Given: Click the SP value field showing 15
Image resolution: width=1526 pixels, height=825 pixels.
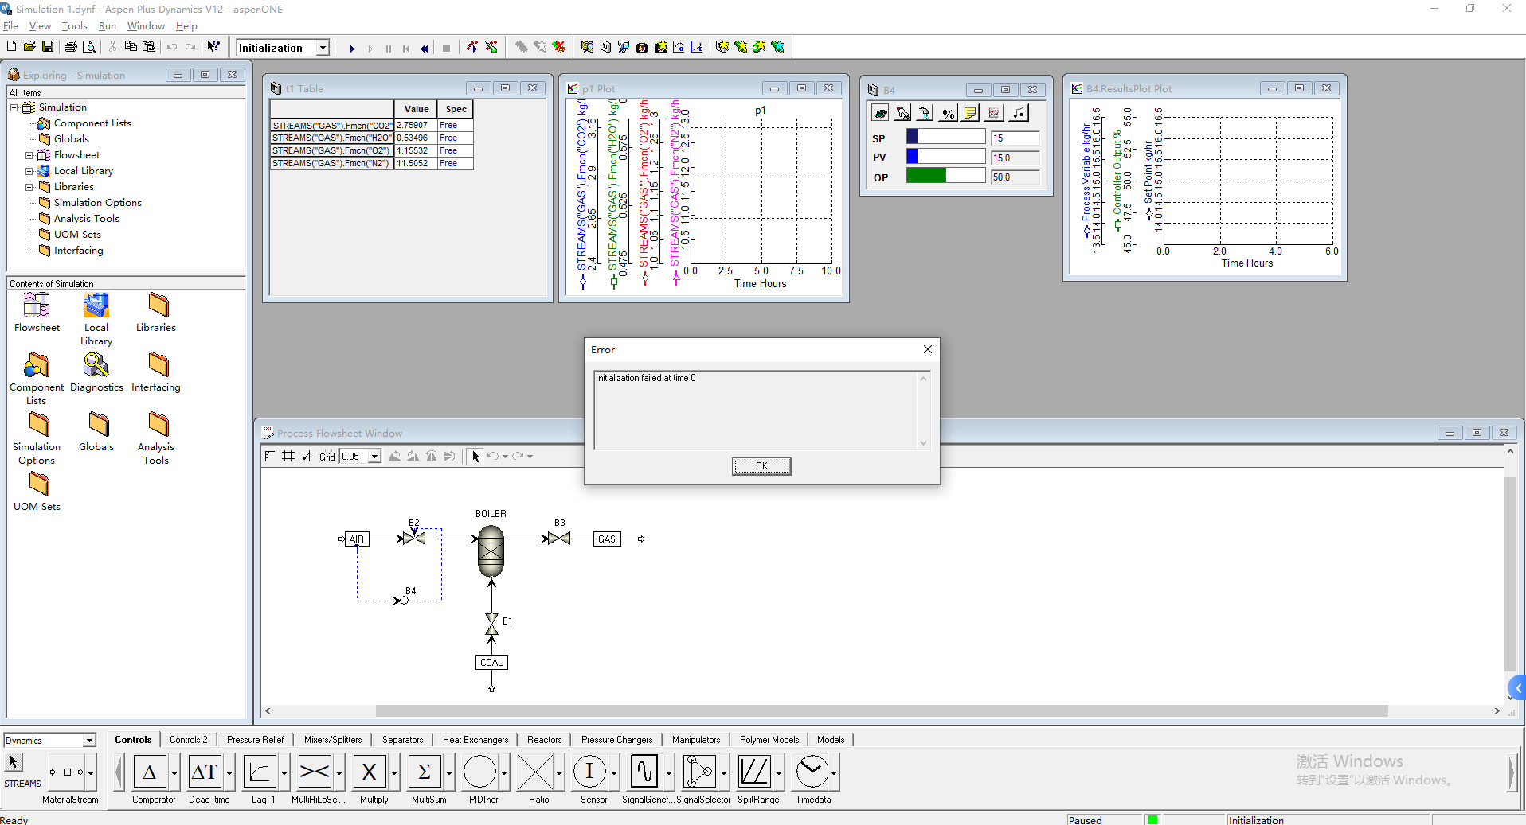Looking at the screenshot, I should (x=1015, y=138).
